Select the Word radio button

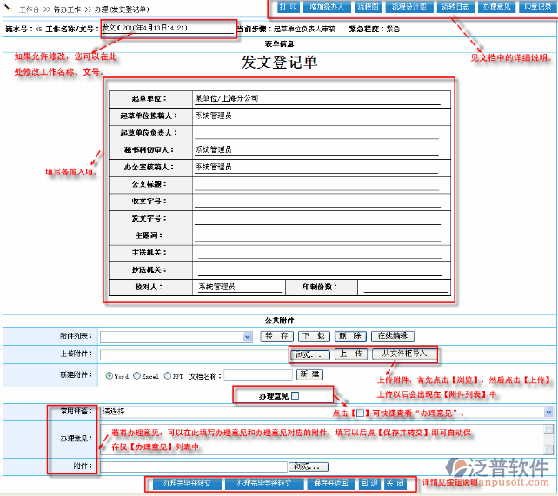110,375
